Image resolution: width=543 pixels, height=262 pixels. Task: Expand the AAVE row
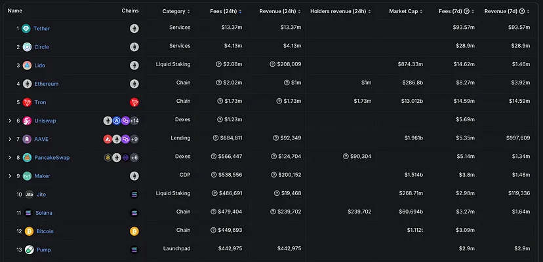coord(10,140)
